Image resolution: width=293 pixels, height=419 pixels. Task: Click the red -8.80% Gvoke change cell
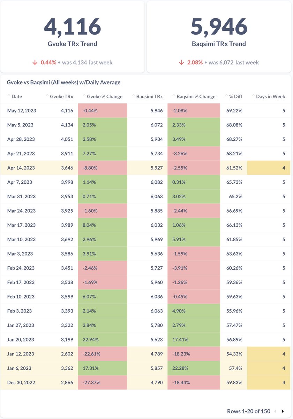[x=103, y=168]
